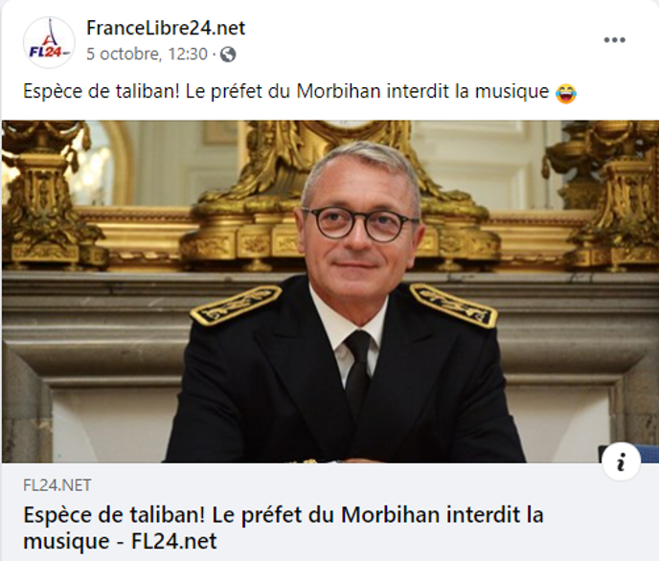The height and width of the screenshot is (561, 659).
Task: Click the Eiffel Tower in FL24 logo
Action: (51, 33)
